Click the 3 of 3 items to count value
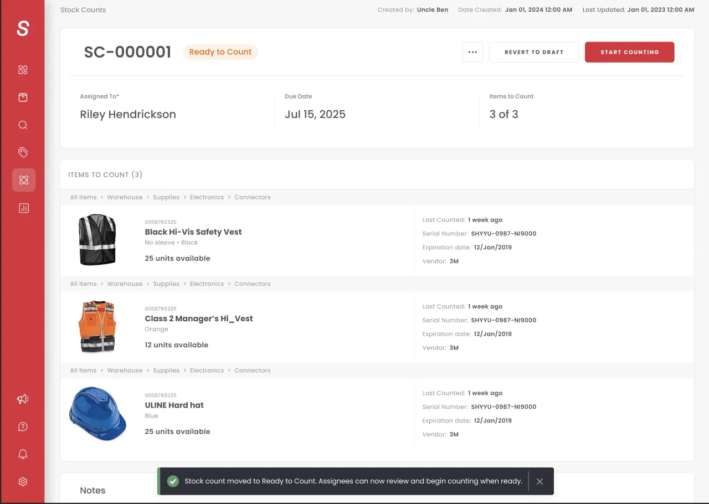The height and width of the screenshot is (504, 709). pos(504,115)
